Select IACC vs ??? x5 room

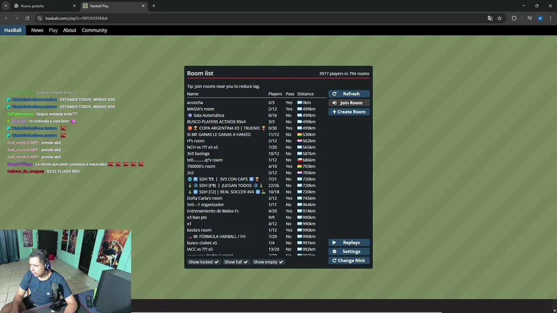tap(257, 249)
